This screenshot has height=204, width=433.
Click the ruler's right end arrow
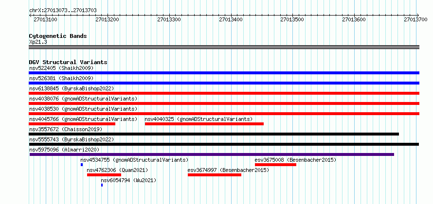(x=418, y=15)
